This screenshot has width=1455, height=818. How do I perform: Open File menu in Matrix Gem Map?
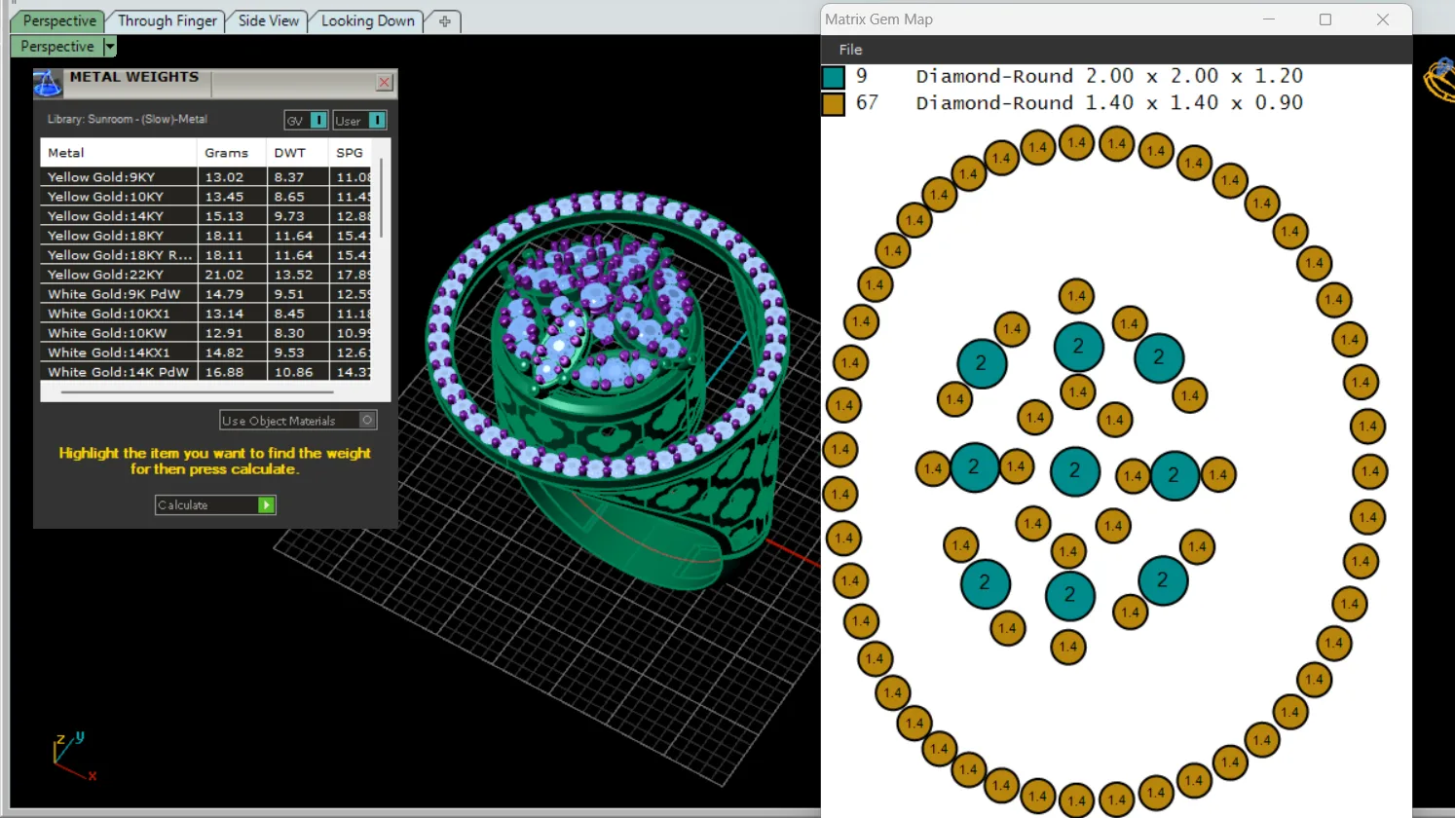coord(850,50)
